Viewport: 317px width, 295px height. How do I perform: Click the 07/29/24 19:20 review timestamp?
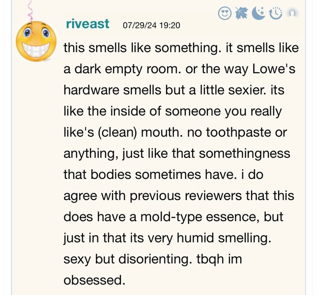pos(151,25)
